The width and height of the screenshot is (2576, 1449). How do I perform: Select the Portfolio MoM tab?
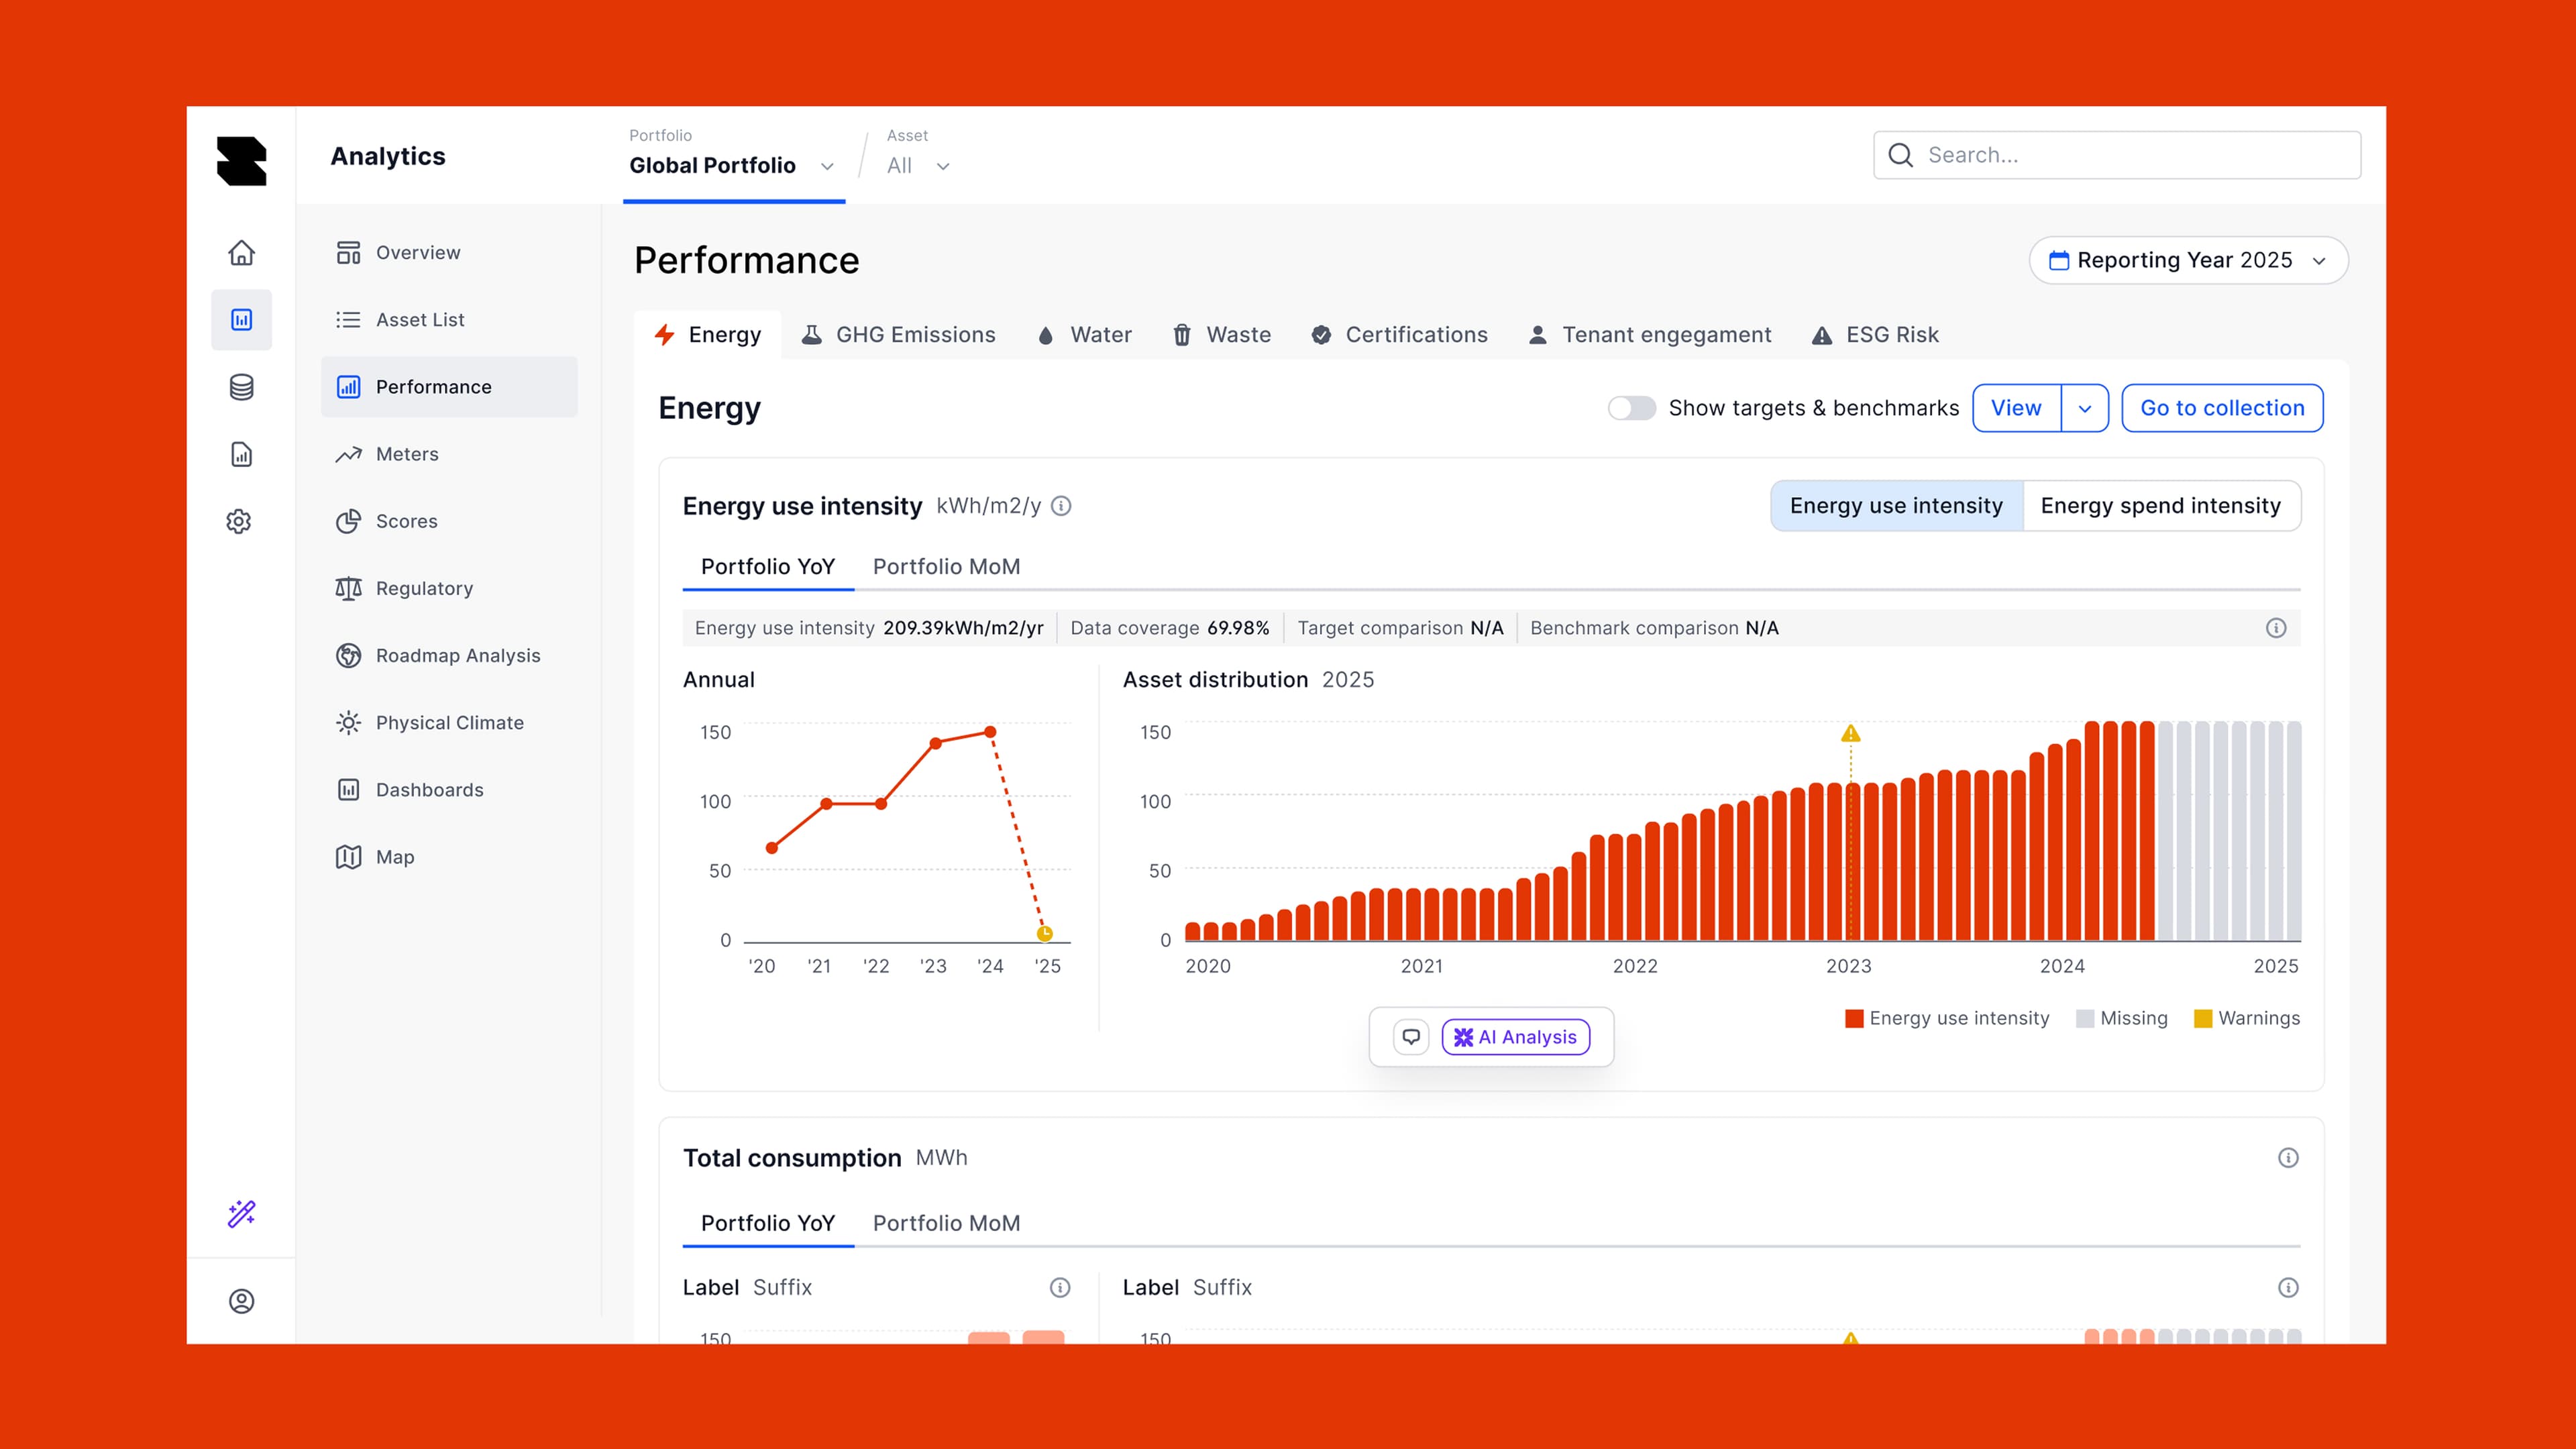945,567
